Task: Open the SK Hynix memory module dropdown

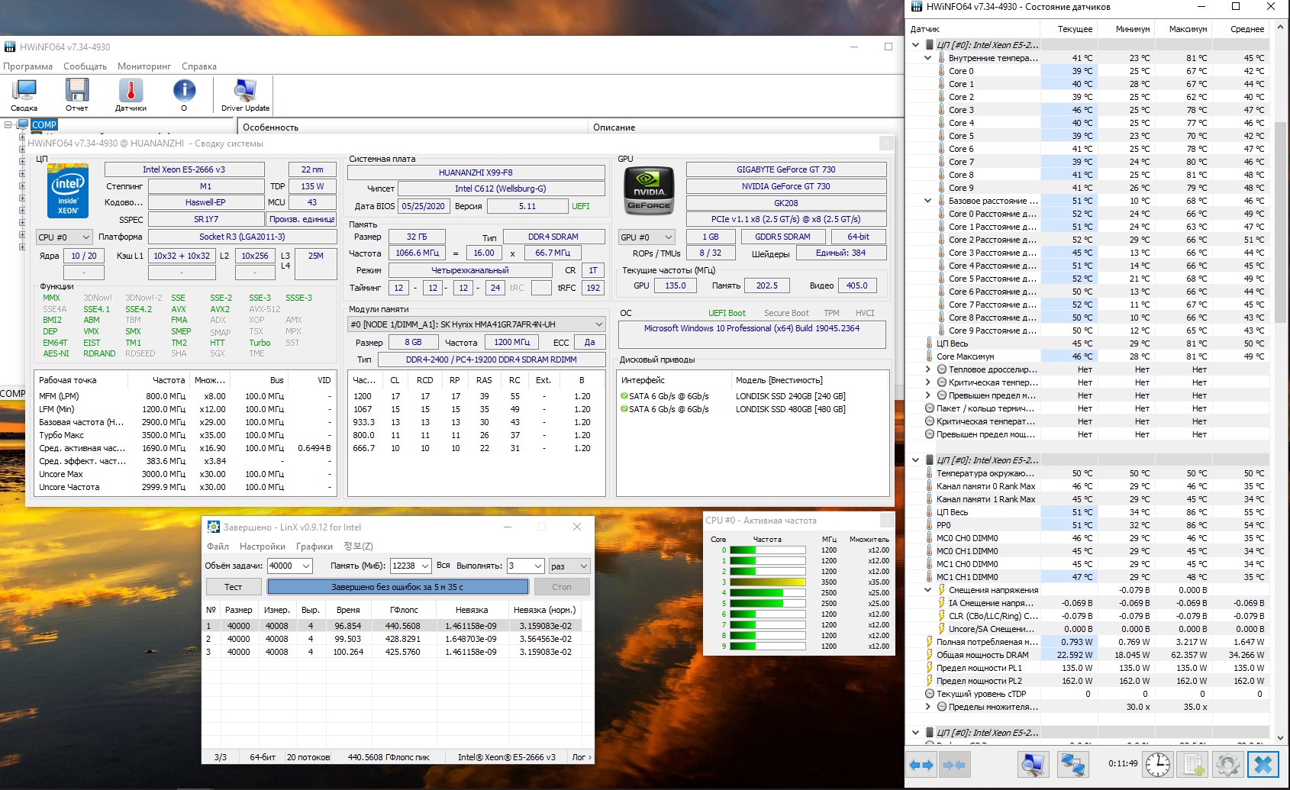Action: (x=476, y=324)
